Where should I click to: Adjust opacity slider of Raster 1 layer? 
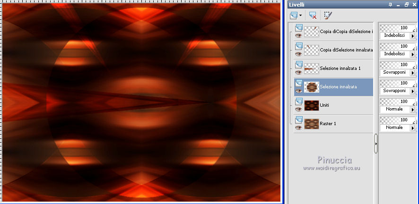(397, 120)
